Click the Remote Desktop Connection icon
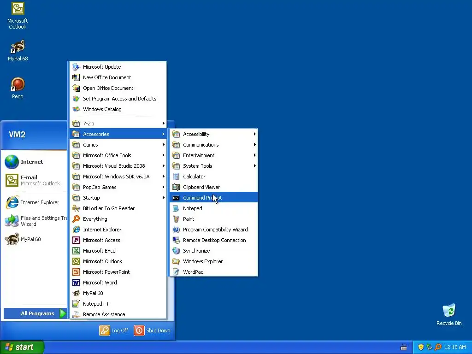 click(176, 240)
